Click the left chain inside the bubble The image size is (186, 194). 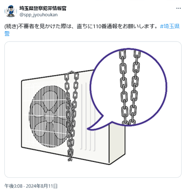click(x=123, y=87)
